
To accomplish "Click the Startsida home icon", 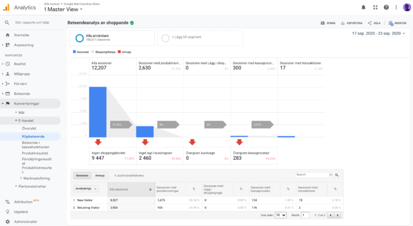I will click(8, 35).
